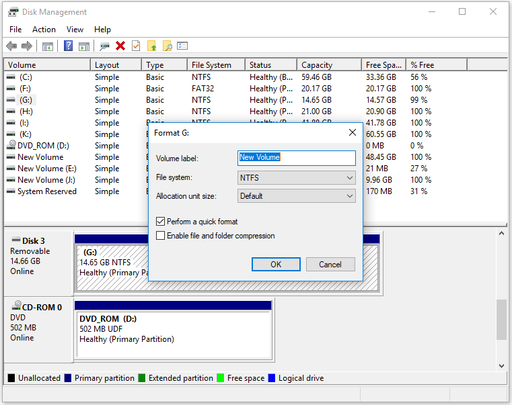The image size is (512, 405).
Task: Click the Primary partition legend color swatch
Action: click(x=68, y=378)
